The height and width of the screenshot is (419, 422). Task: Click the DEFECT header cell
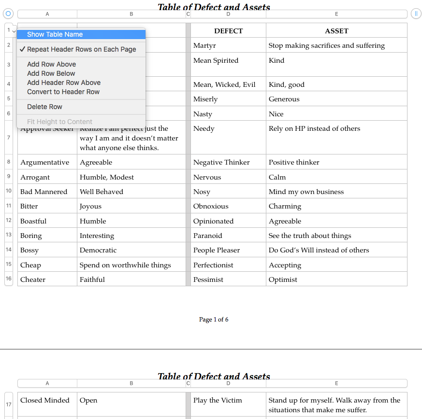click(x=228, y=30)
